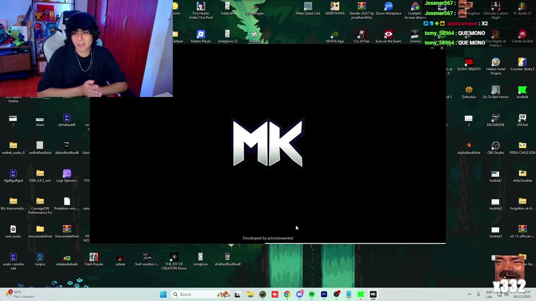
Task: Open Logi Options+ desktop icon
Action: (67, 176)
